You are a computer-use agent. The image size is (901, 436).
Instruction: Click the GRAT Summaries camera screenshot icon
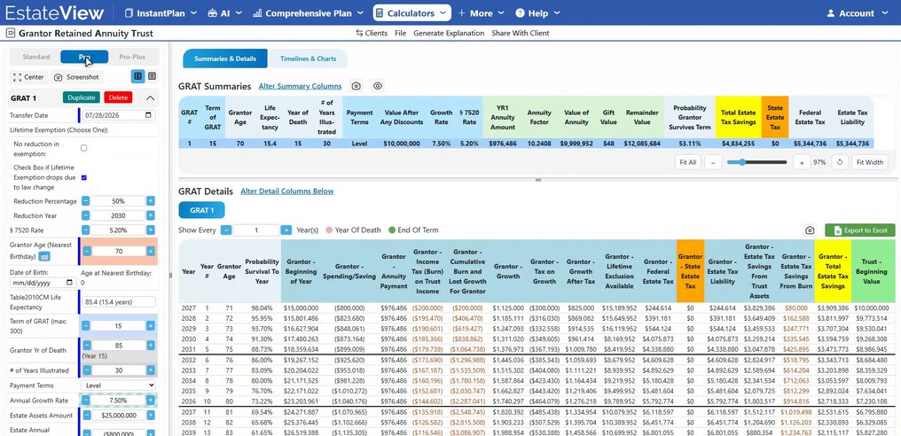pos(356,86)
